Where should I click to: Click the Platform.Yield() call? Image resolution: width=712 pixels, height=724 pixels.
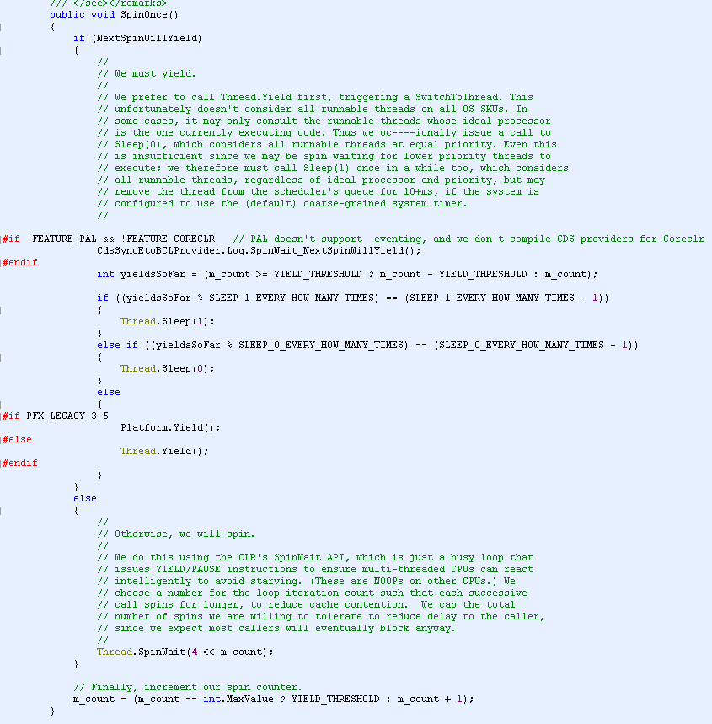[170, 427]
